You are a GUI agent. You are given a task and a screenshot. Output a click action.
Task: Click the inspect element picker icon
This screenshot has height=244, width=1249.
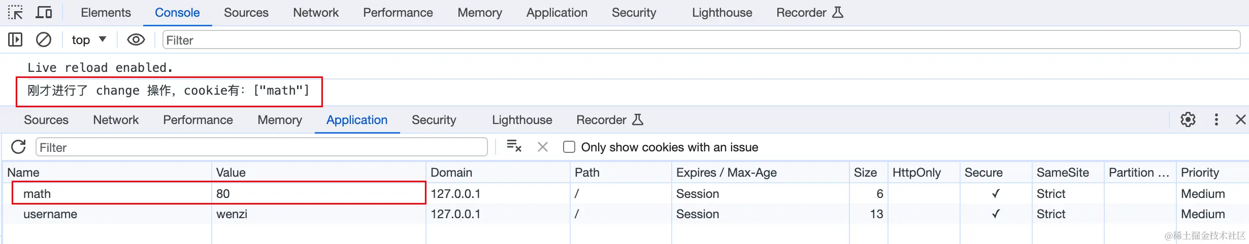(x=15, y=12)
